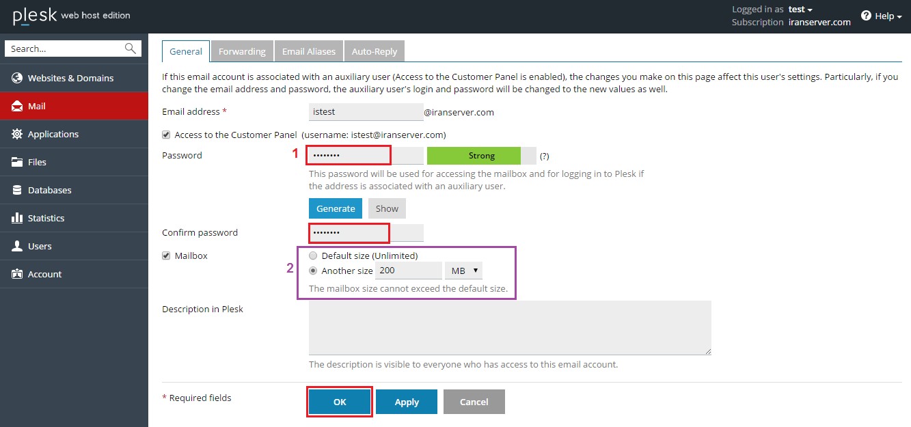911x427 pixels.
Task: Click the Confirm password field
Action: 366,233
